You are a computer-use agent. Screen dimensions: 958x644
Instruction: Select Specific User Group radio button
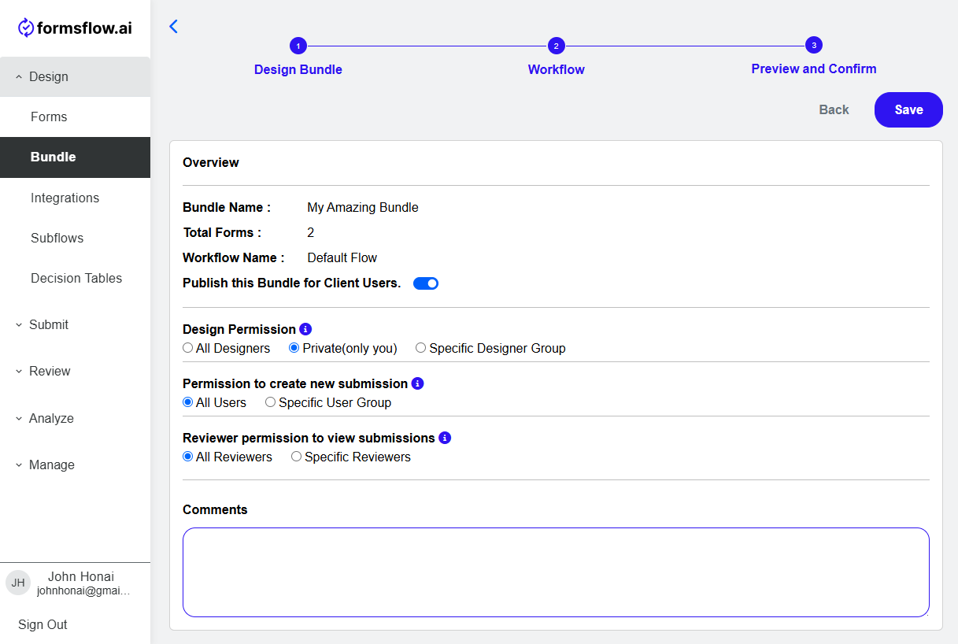[x=270, y=402]
